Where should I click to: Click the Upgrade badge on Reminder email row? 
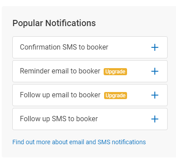115,72
